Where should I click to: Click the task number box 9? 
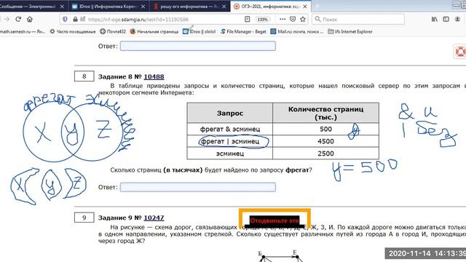point(84,218)
